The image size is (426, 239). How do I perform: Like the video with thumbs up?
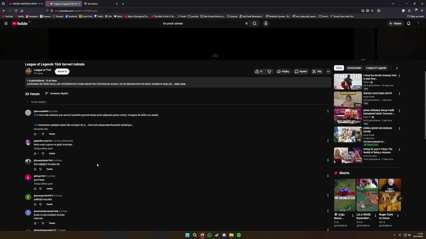[x=259, y=71]
